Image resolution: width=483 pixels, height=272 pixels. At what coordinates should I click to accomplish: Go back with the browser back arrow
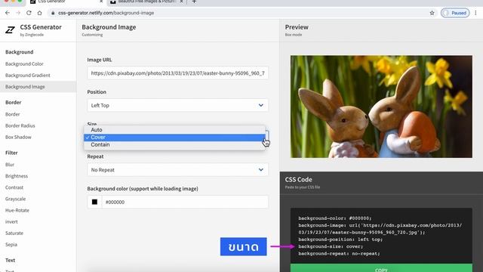[x=8, y=13]
